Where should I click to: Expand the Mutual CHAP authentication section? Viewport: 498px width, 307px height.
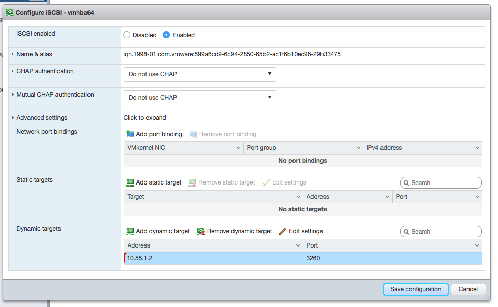(x=12, y=95)
